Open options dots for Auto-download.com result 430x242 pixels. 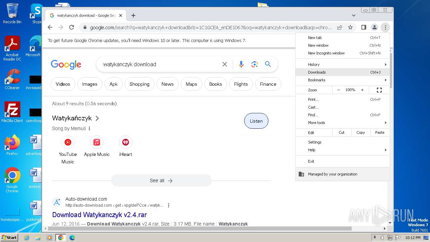[x=169, y=205]
